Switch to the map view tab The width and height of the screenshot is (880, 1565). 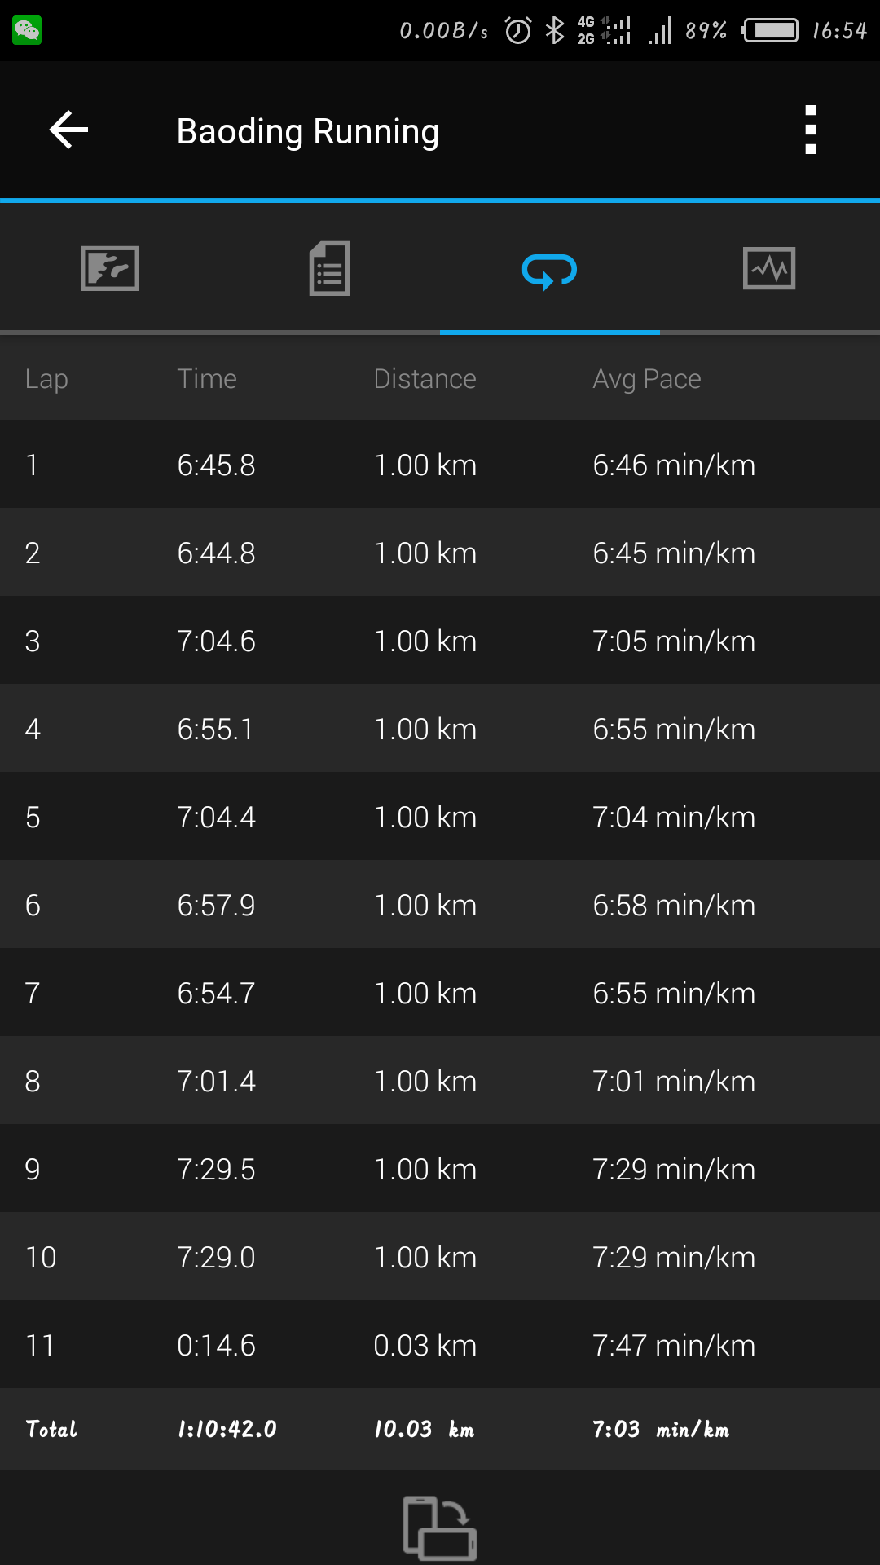110,268
